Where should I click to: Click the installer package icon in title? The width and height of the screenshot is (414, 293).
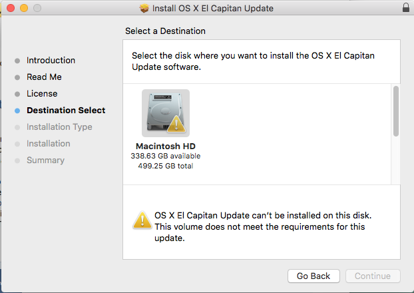point(144,8)
